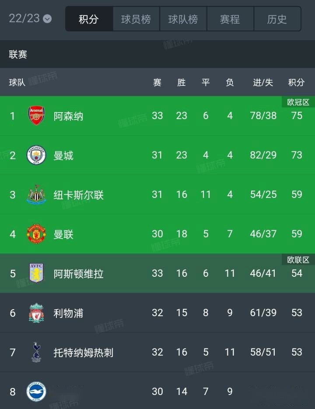Screen dimensions: 315x409
Task: Click the 托特纳姆热刺 team row
Action: click(157, 352)
